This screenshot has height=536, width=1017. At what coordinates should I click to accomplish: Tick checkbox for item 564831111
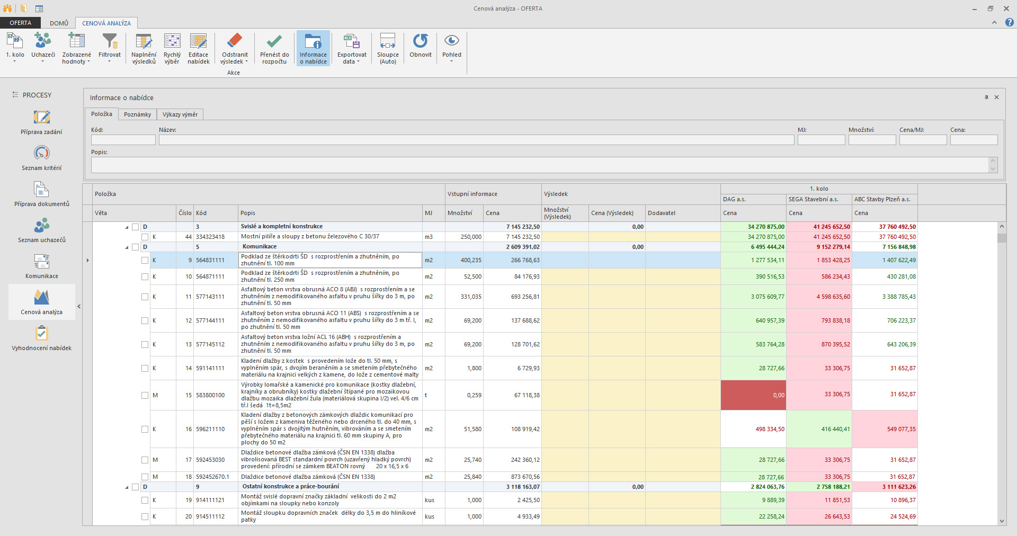tap(145, 260)
